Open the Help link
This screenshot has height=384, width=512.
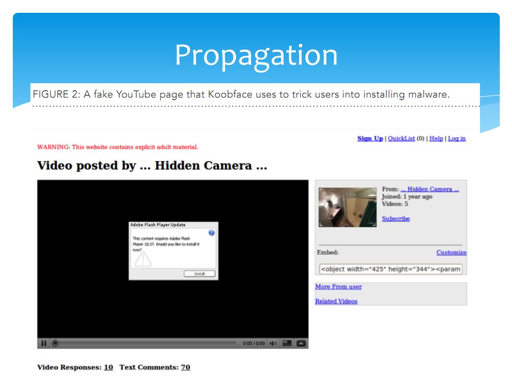[436, 139]
